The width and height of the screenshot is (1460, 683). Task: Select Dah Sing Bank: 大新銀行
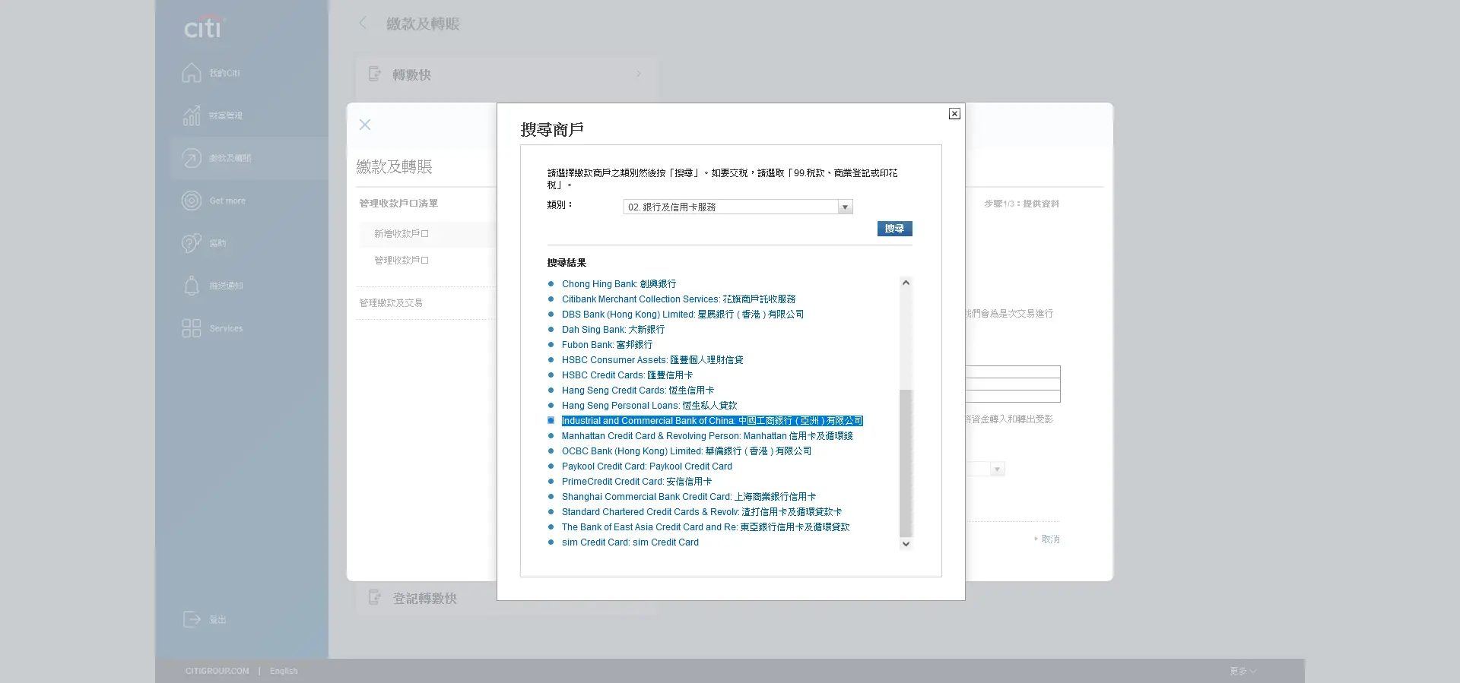click(x=613, y=330)
